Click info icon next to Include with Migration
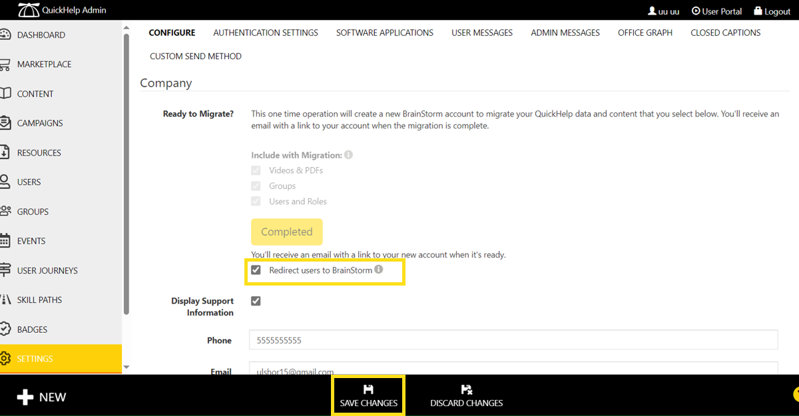This screenshot has height=416, width=799. (348, 154)
